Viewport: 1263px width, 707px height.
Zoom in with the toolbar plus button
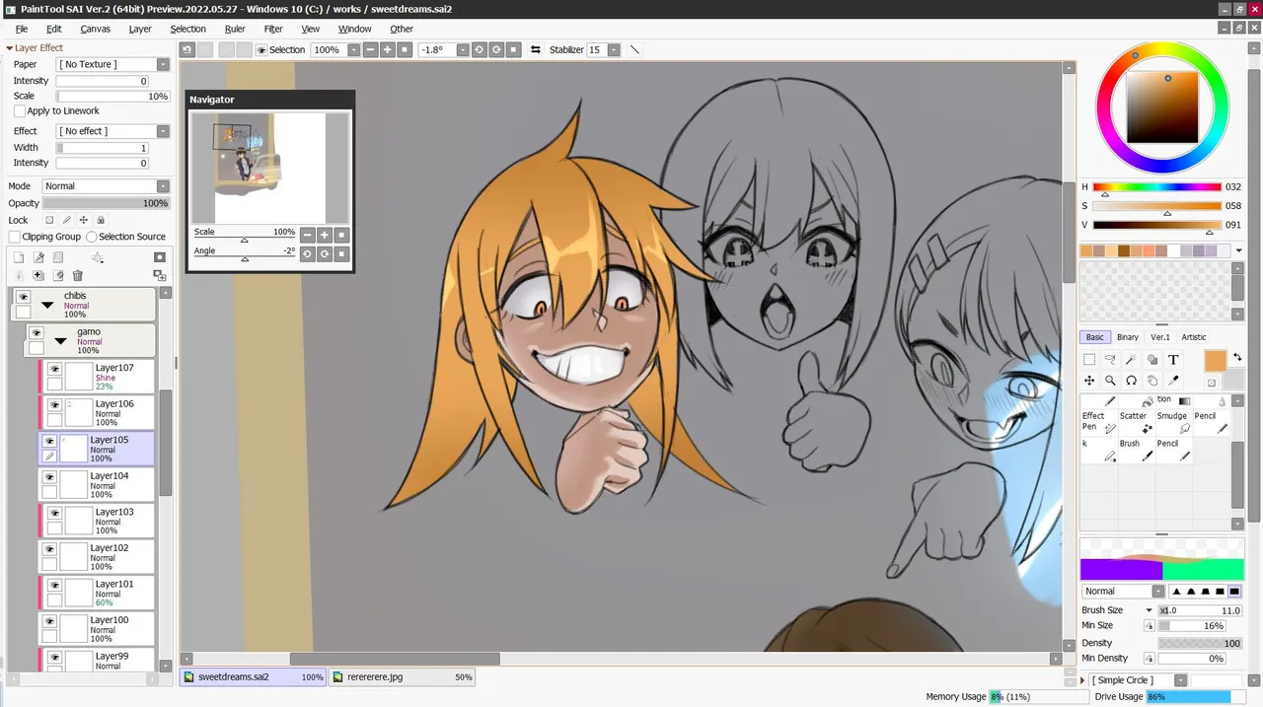387,49
